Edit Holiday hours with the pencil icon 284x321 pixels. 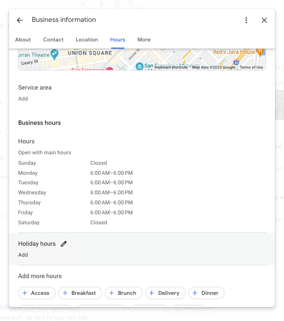(x=64, y=244)
